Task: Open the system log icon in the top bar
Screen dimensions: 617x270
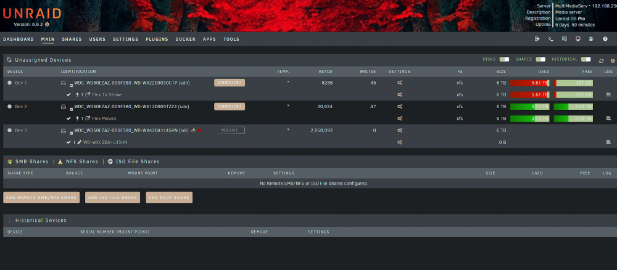Action: [x=591, y=39]
